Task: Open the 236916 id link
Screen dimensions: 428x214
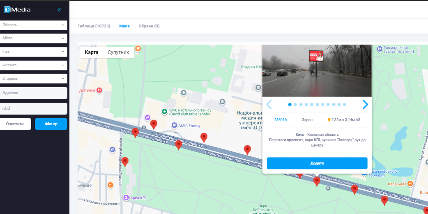Action: point(280,119)
